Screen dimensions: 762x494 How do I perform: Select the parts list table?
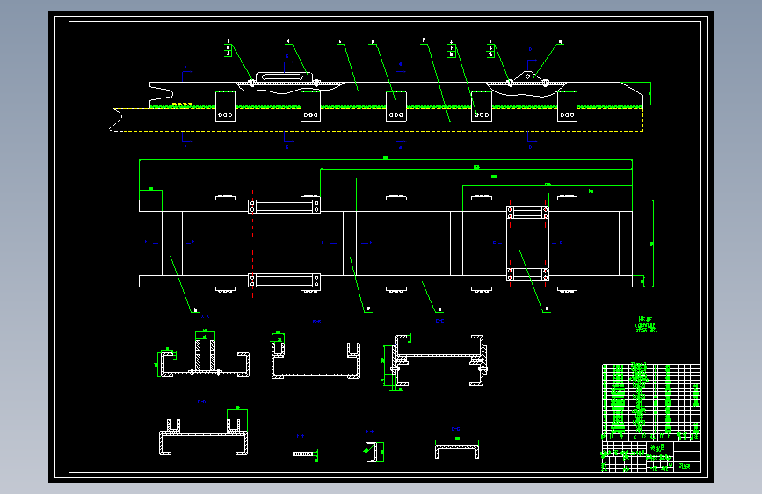click(651, 402)
